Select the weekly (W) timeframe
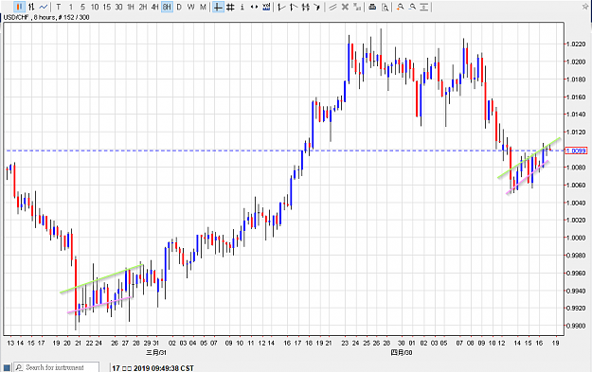 191,7
